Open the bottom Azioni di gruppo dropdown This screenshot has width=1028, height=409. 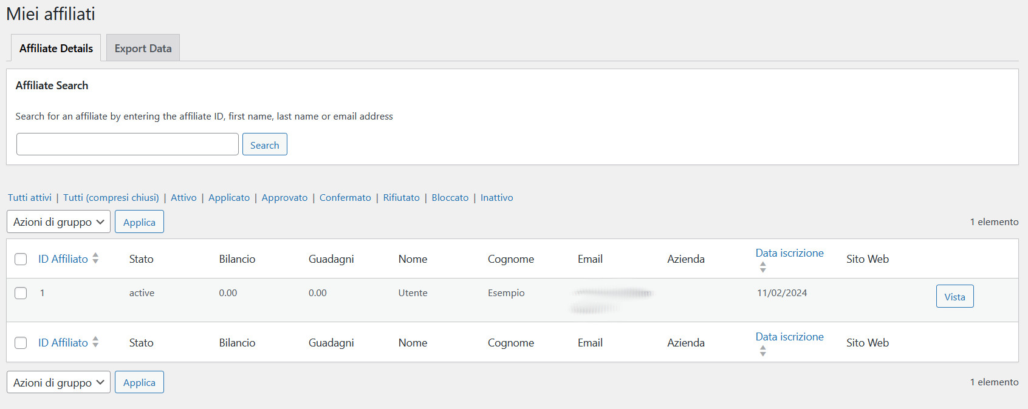point(58,382)
